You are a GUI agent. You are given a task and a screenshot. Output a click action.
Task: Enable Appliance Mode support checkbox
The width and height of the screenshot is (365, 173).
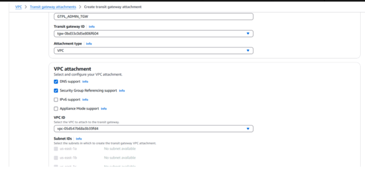coord(56,108)
